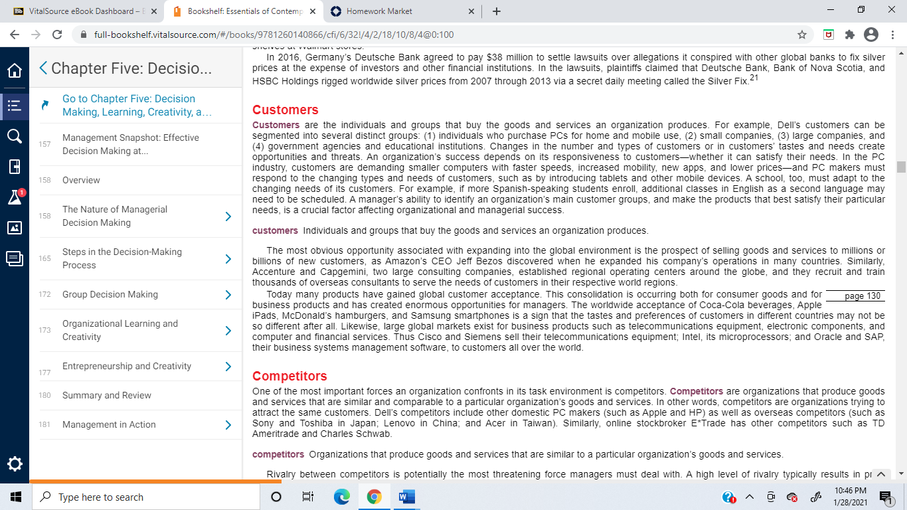Screen dimensions: 907x510
Task: Open Management Snapshot: Effective Decision Making
Action: click(131, 144)
